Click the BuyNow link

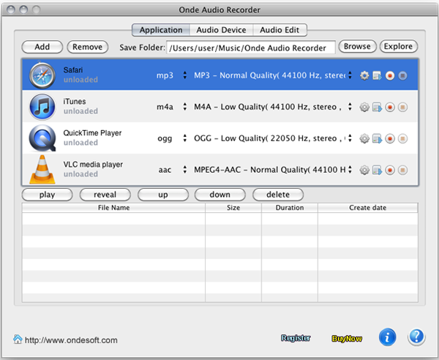[x=347, y=338]
